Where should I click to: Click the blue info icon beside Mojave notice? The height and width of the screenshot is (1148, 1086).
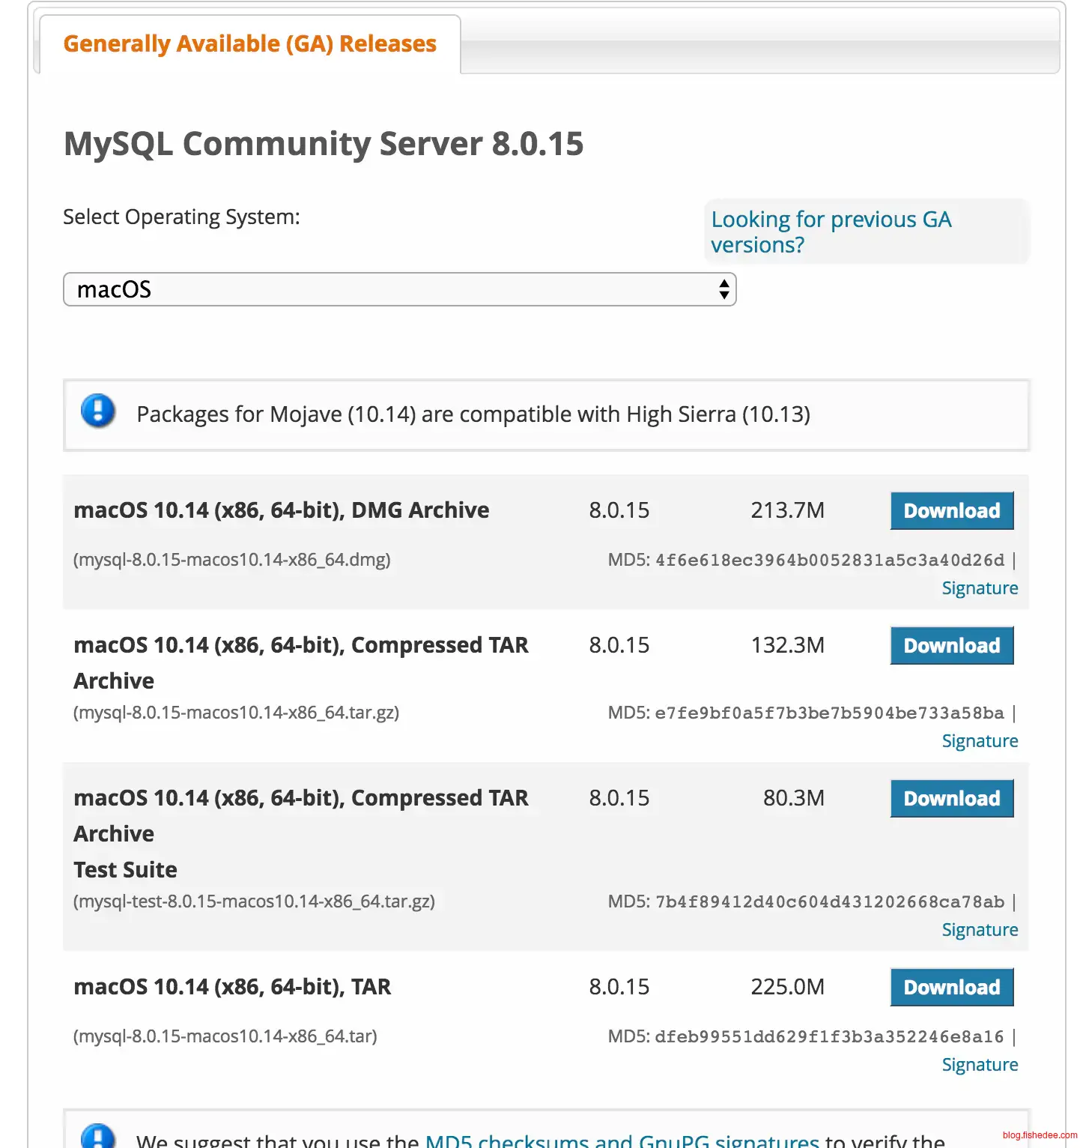(98, 411)
